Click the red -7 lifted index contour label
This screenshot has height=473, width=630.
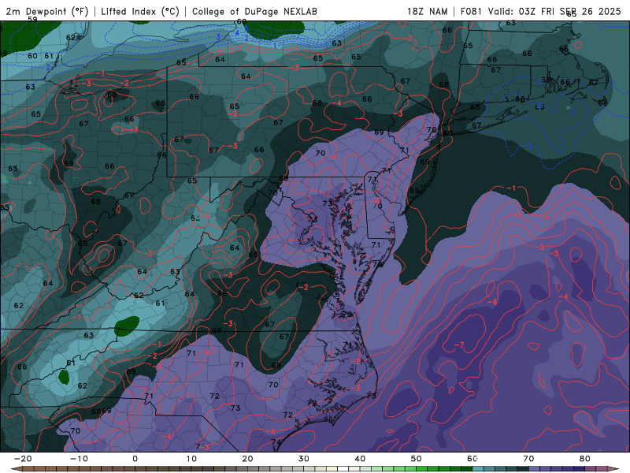click(459, 345)
